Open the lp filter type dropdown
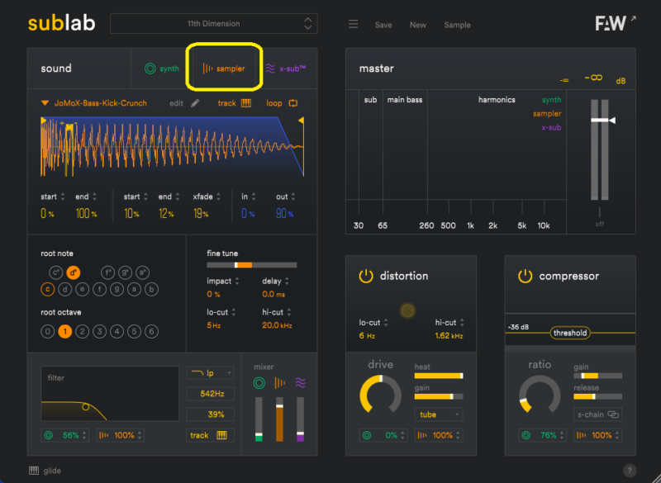Viewport: 661px width, 483px height. tap(210, 373)
